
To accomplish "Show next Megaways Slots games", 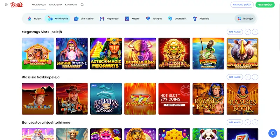I will point(255,32).
